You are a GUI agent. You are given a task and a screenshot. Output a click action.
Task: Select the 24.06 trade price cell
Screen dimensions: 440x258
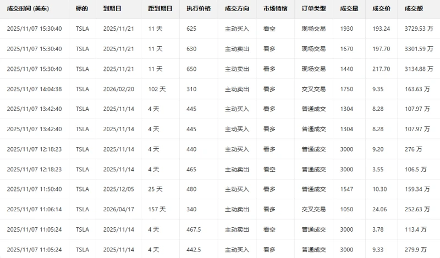coord(380,209)
